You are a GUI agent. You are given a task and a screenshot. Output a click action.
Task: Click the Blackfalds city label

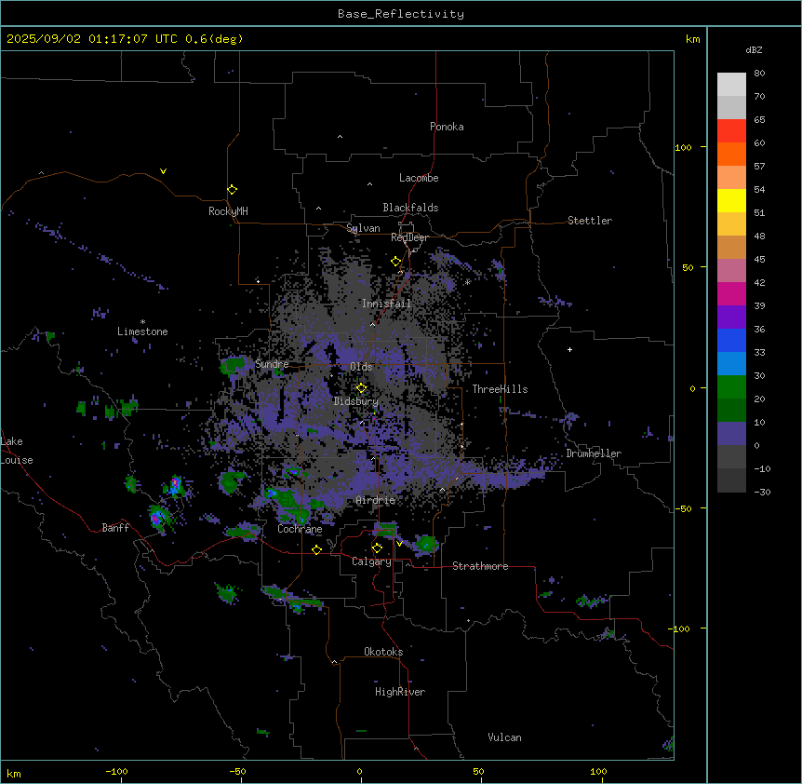coord(410,208)
